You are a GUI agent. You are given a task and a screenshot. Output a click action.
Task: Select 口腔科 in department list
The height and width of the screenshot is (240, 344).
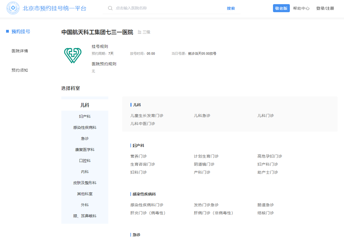pos(85,161)
